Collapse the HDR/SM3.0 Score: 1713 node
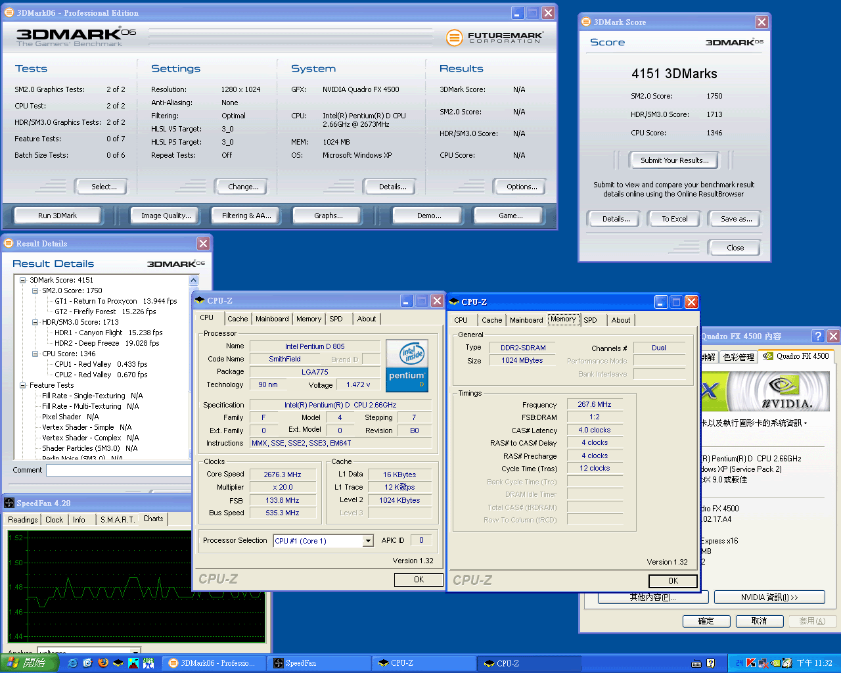The image size is (841, 673). coord(35,322)
